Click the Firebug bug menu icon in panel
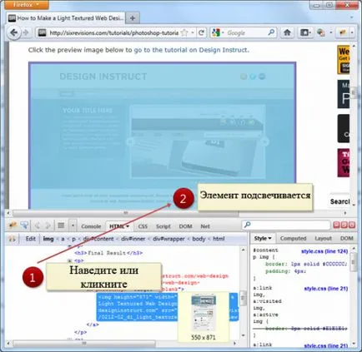The width and height of the screenshot is (362, 352). pos(13,225)
